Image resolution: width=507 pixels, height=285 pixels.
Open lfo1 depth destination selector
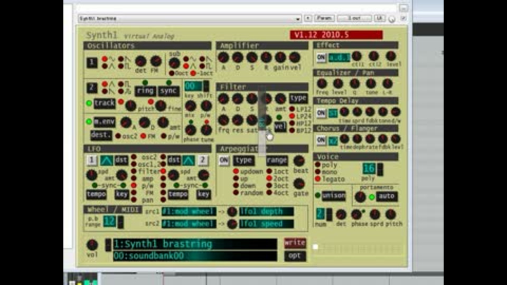click(x=266, y=211)
